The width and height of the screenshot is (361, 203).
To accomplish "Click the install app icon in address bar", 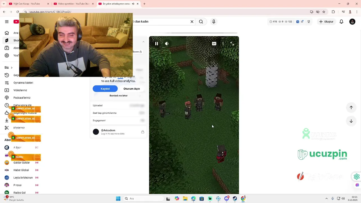I will 312,12.
